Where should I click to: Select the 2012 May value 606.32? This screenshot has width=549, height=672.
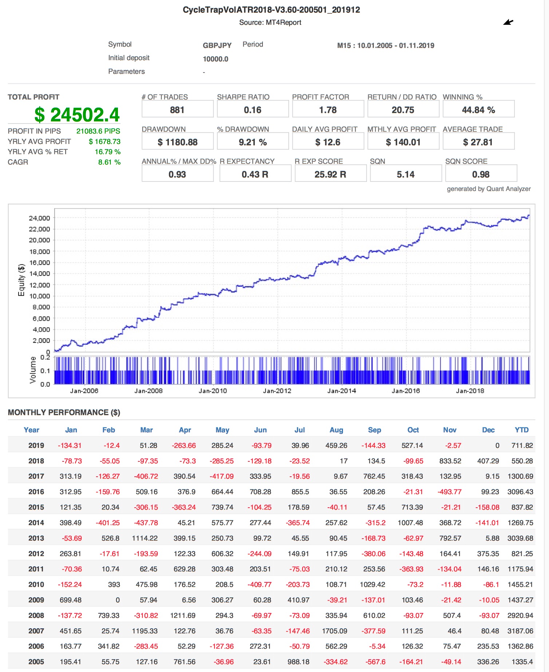222,554
